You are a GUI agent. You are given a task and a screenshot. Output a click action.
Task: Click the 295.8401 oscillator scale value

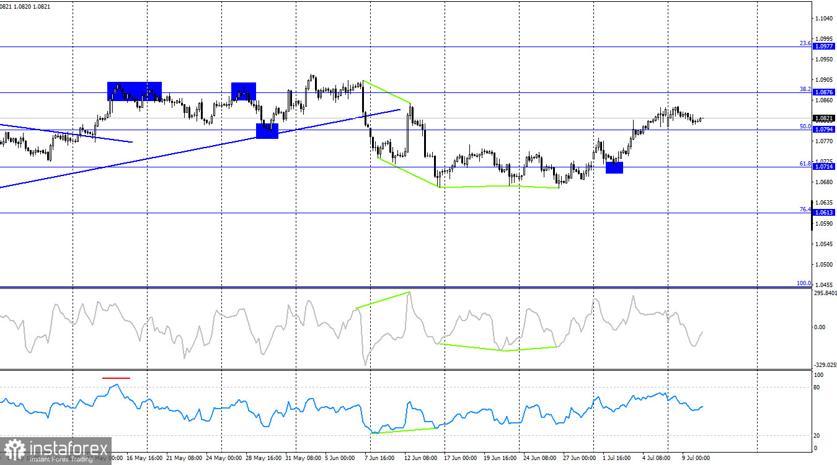[824, 293]
